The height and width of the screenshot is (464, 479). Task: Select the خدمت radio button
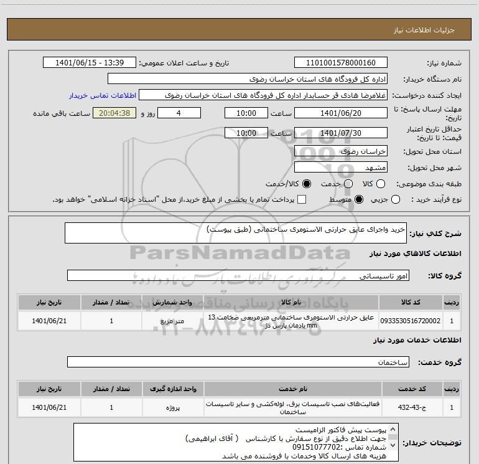coord(348,184)
